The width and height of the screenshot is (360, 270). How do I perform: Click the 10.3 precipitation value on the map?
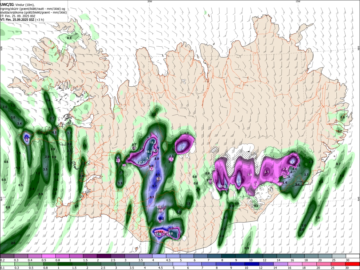149,152
